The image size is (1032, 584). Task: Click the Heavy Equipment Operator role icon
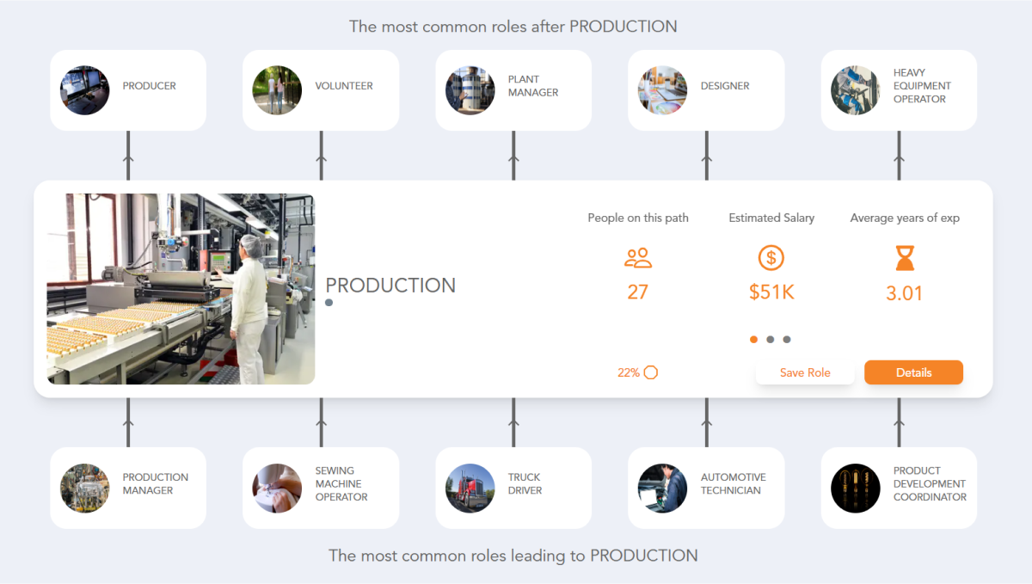pos(856,89)
